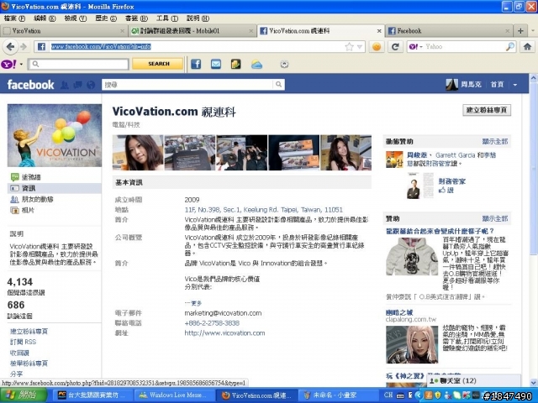Viewport: 538px width, 403px height.
Task: Open the Firefox home page icon
Action: [527, 47]
